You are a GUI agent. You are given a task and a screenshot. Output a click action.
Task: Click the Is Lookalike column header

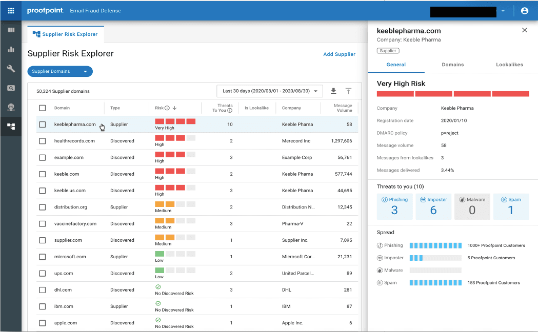click(256, 108)
